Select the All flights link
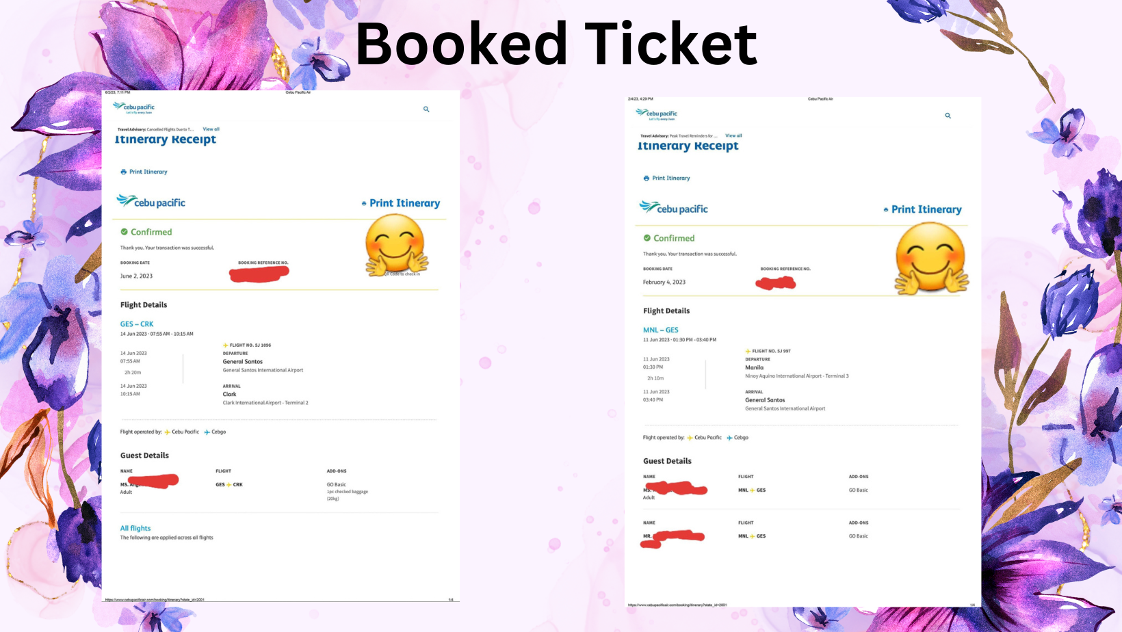The image size is (1122, 632). pos(135,528)
